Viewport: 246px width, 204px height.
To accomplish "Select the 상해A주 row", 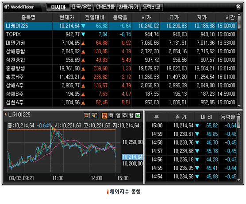I will [120, 85].
